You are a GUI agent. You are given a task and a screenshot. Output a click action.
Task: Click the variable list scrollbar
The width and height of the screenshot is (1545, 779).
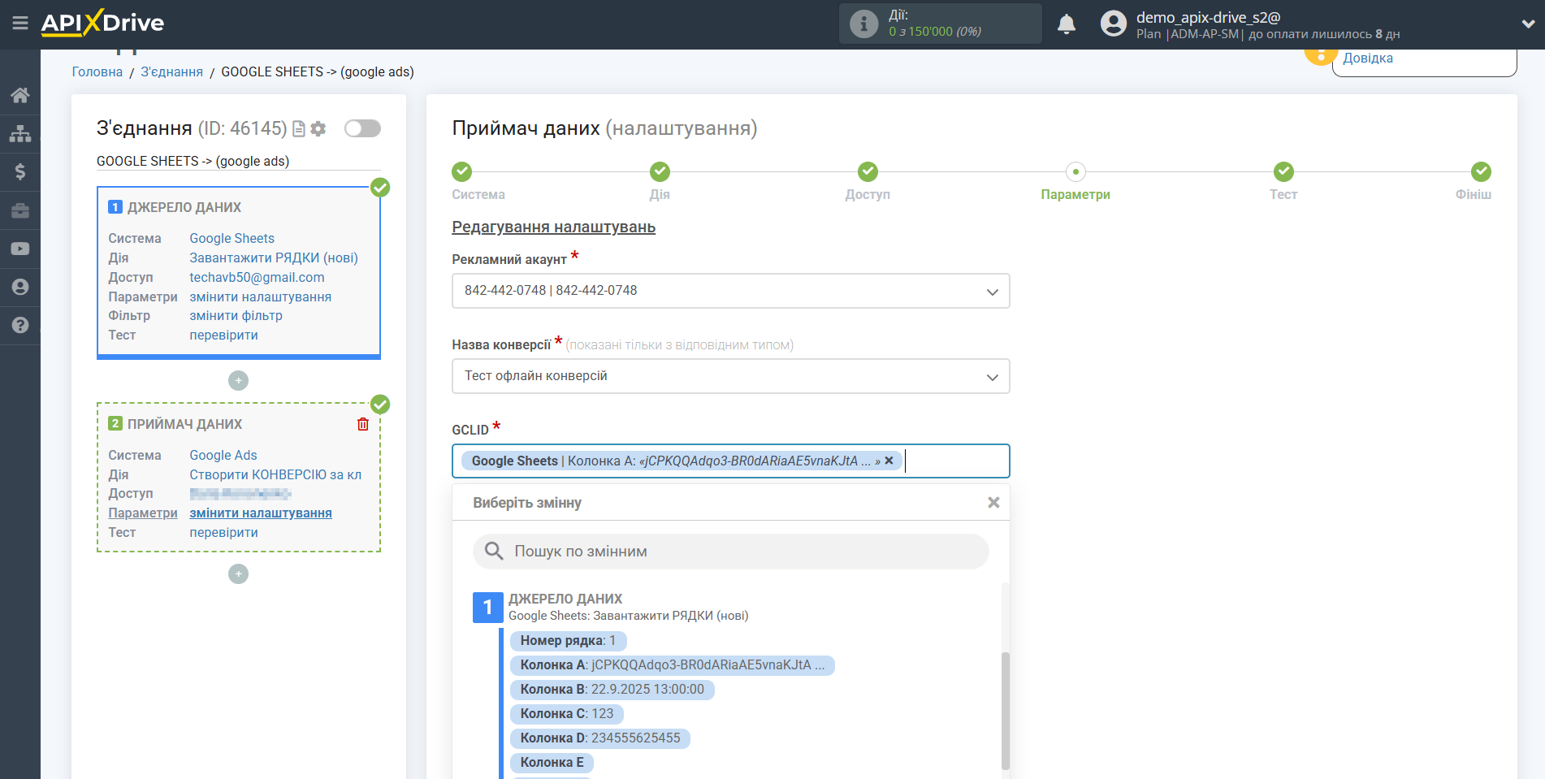coord(1005,707)
